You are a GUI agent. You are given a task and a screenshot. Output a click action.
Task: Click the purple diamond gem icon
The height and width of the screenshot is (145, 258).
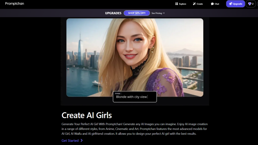point(249,4)
